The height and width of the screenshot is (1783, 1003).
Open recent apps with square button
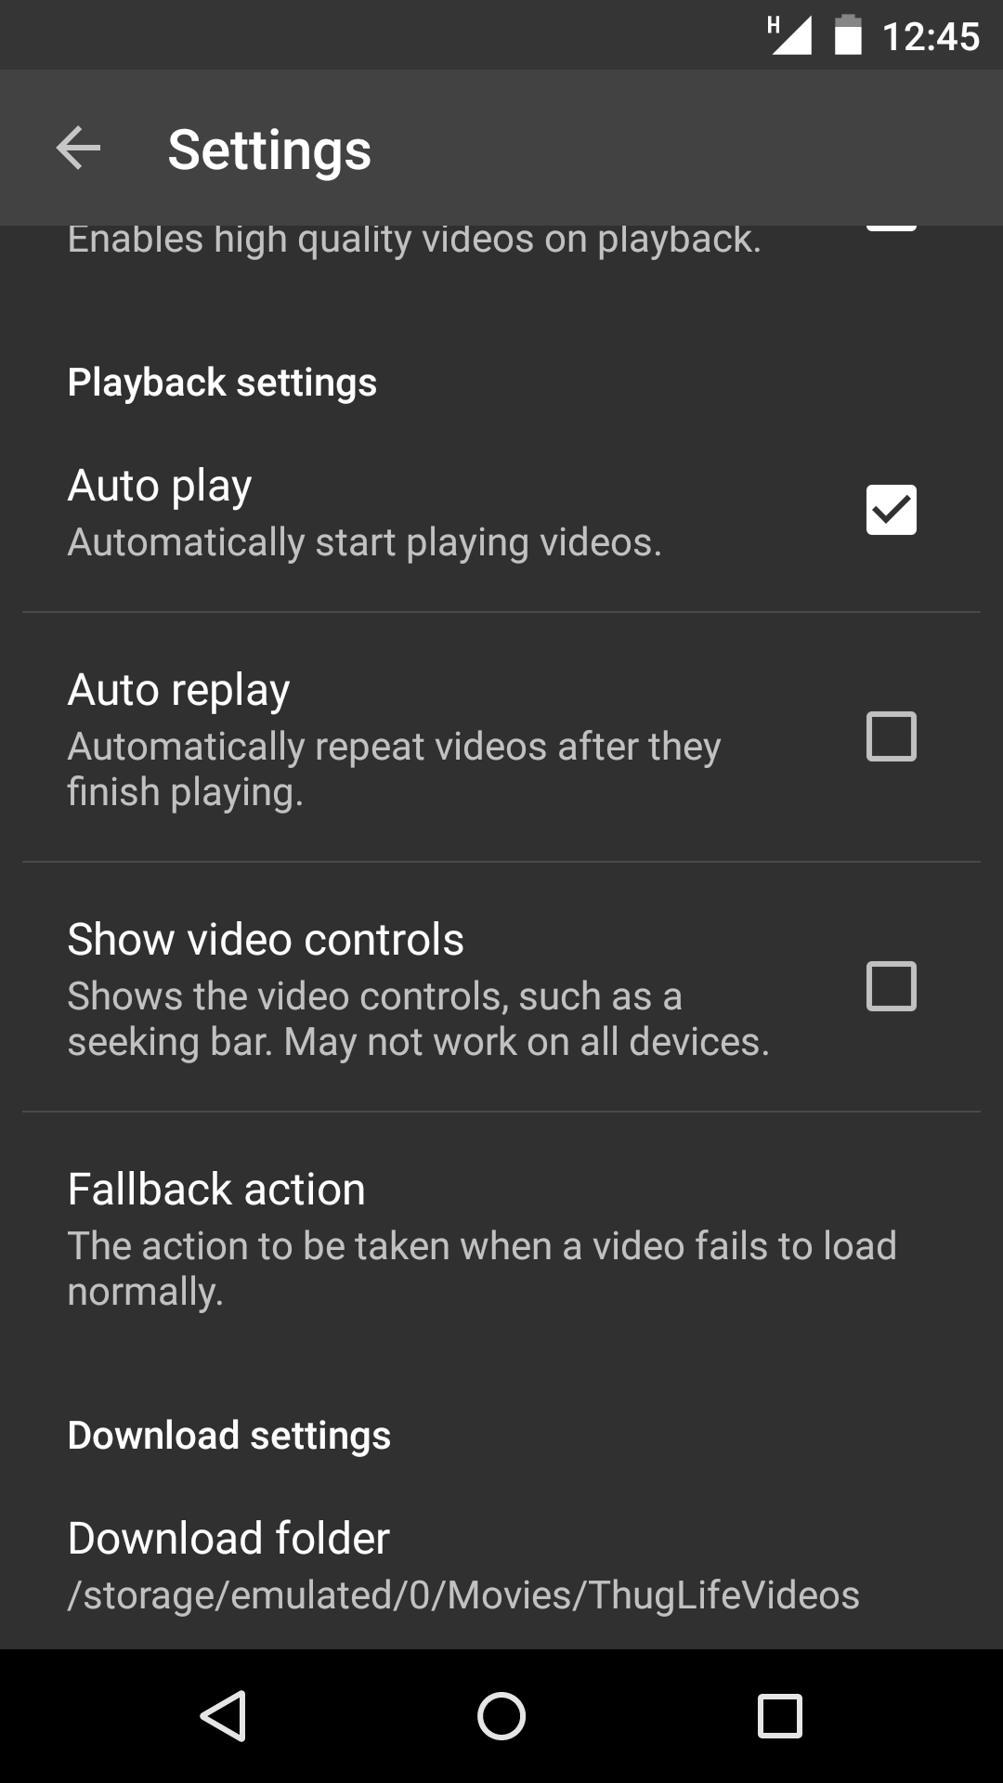[x=780, y=1715]
